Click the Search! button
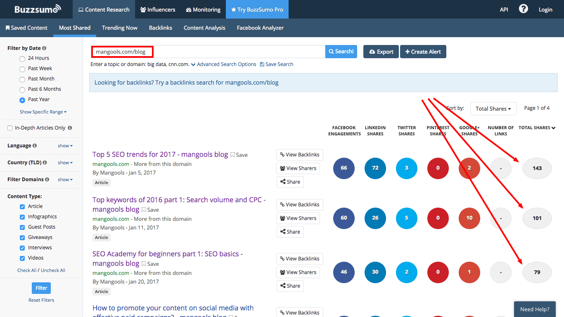This screenshot has width=564, height=317. [341, 52]
